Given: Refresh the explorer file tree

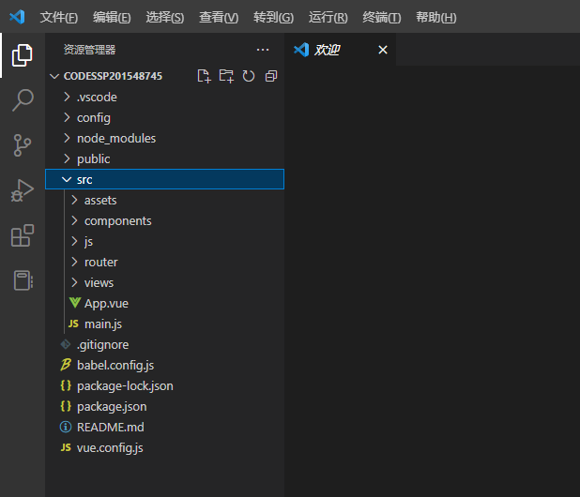Looking at the screenshot, I should point(249,76).
